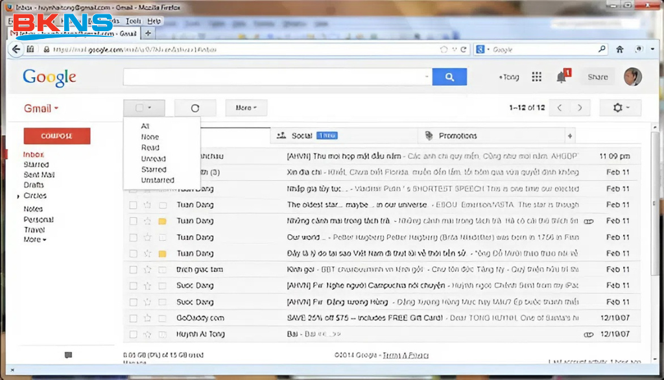Choose Unread from the select menu
Viewport: 664px width, 380px height.
tap(154, 159)
